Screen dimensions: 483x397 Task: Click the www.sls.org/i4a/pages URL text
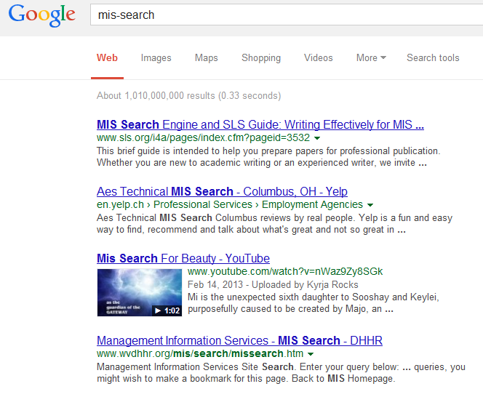pos(203,137)
